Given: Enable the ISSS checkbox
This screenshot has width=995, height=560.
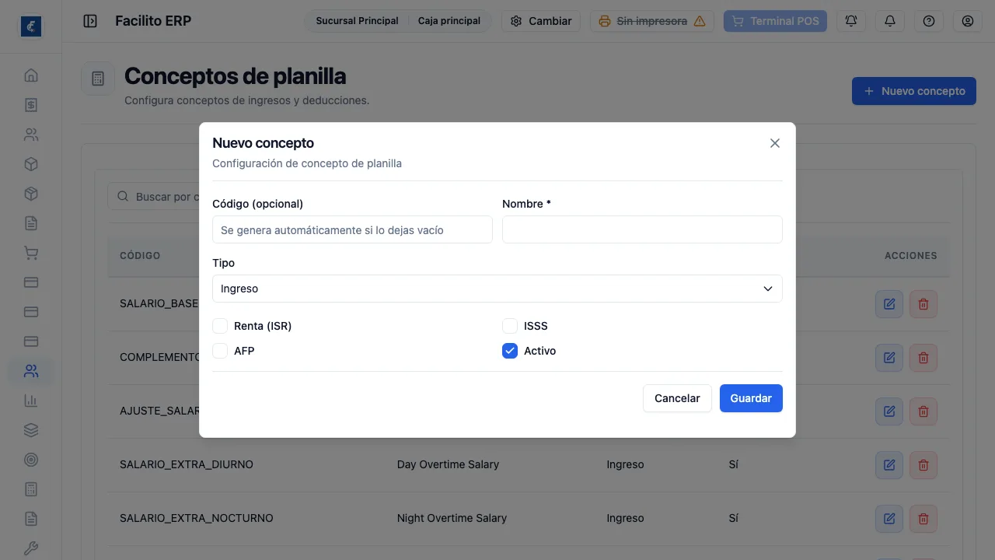Looking at the screenshot, I should 510,326.
